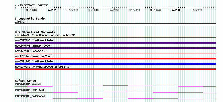Open variant nsv470114 (Jakobsson2008) label
Viewport: 223px width, 102px height.
[34, 56]
